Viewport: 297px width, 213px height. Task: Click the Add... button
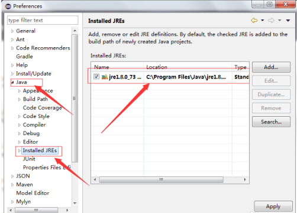pyautogui.click(x=271, y=67)
